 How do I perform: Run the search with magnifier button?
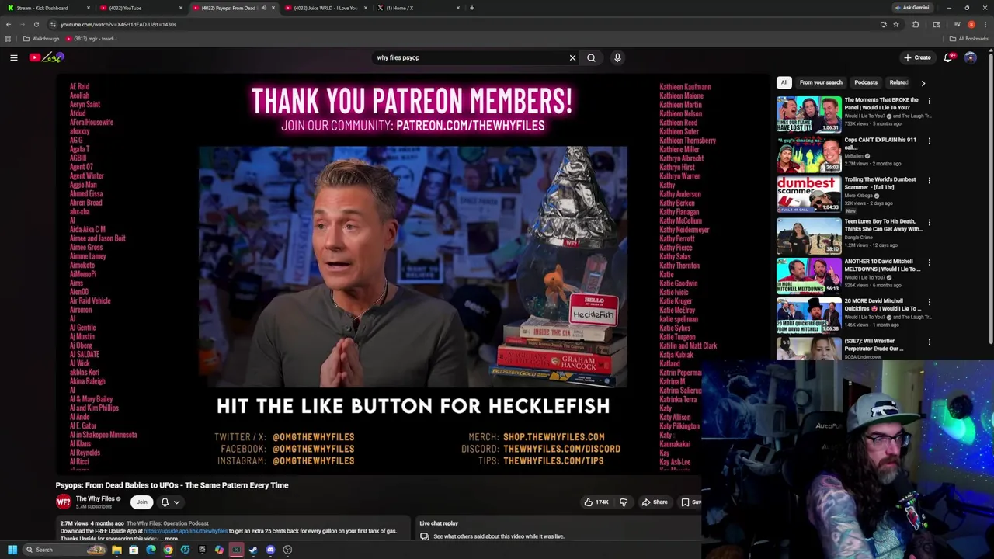(x=591, y=57)
